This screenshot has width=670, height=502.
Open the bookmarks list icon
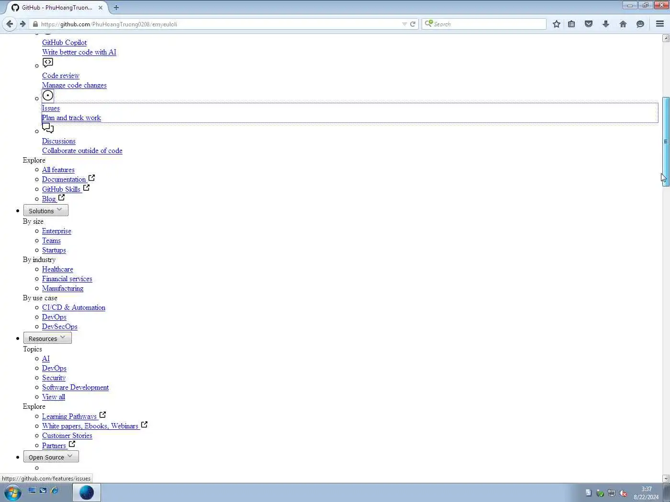pos(571,24)
